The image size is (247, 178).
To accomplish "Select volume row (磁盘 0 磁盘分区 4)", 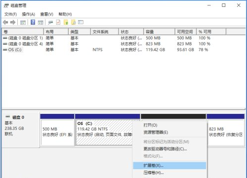I will coord(23,44).
